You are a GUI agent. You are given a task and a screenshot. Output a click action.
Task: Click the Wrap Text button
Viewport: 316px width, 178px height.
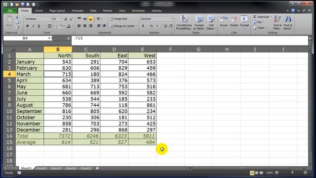pyautogui.click(x=118, y=19)
